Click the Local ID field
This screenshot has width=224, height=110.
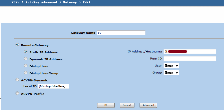[x=53, y=86]
